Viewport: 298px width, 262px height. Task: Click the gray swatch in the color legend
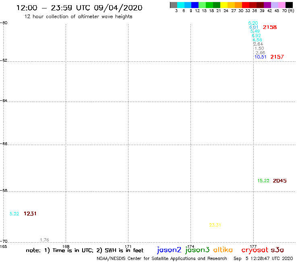[x=174, y=5]
